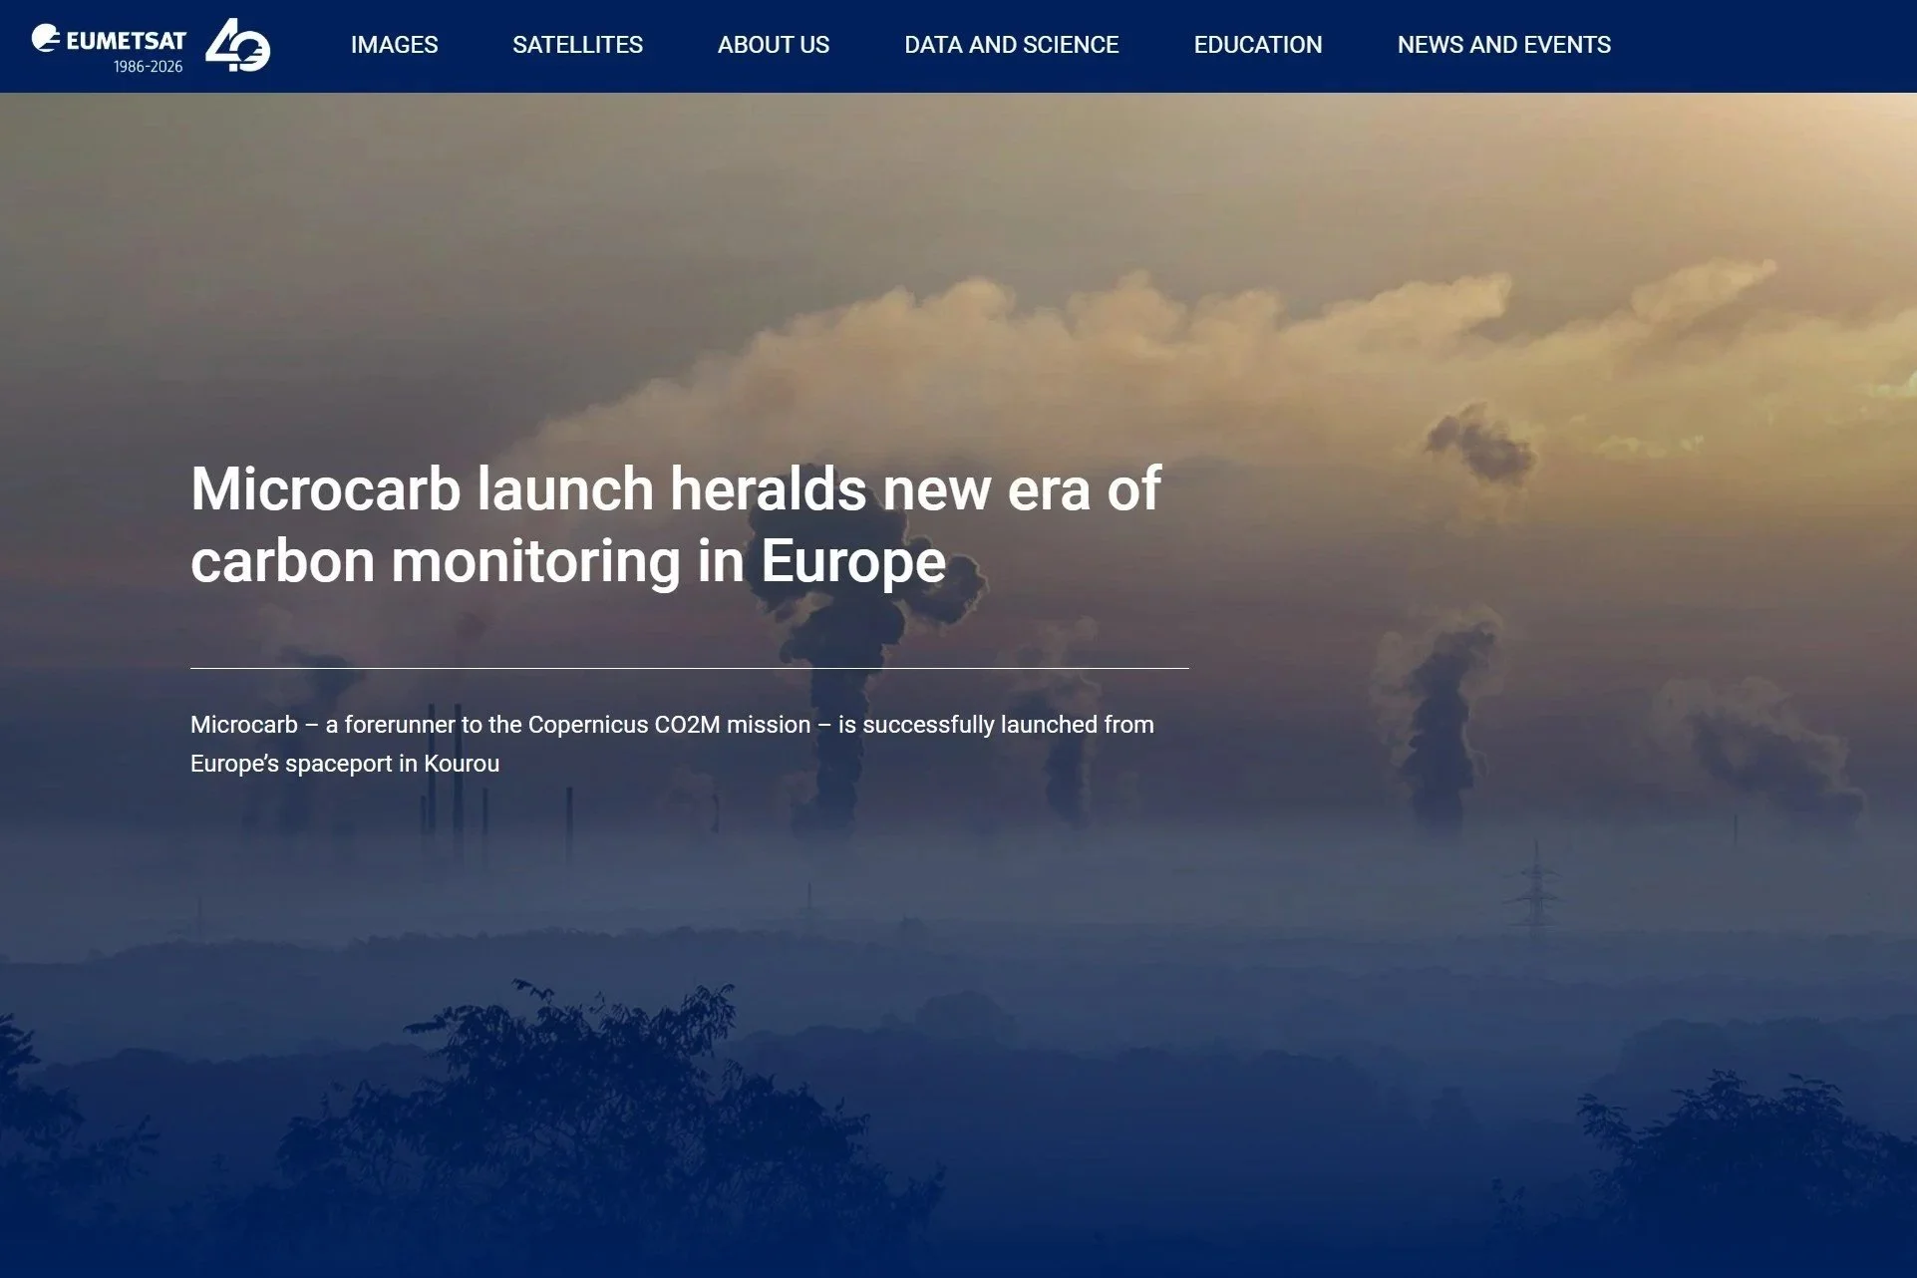Click the '1986-2026' anniversary text under the logo
The width and height of the screenshot is (1917, 1278).
[146, 66]
